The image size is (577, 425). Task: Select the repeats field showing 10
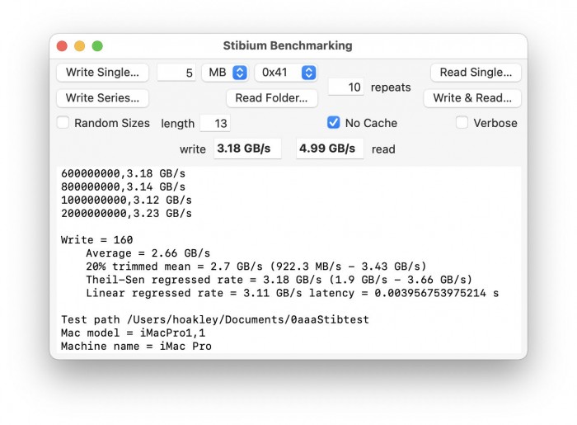click(x=346, y=87)
